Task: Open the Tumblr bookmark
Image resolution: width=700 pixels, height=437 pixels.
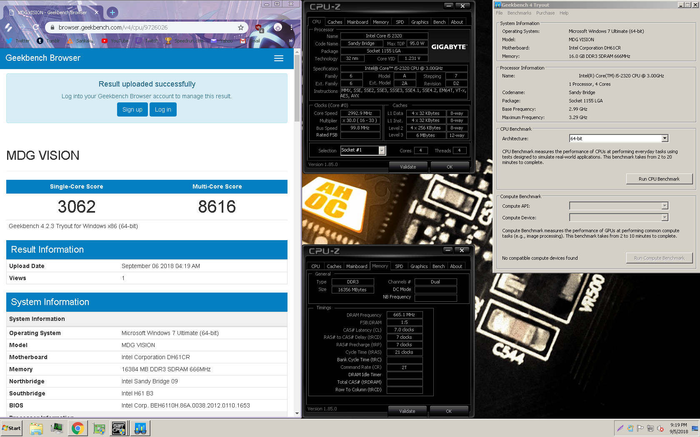Action: (x=48, y=41)
